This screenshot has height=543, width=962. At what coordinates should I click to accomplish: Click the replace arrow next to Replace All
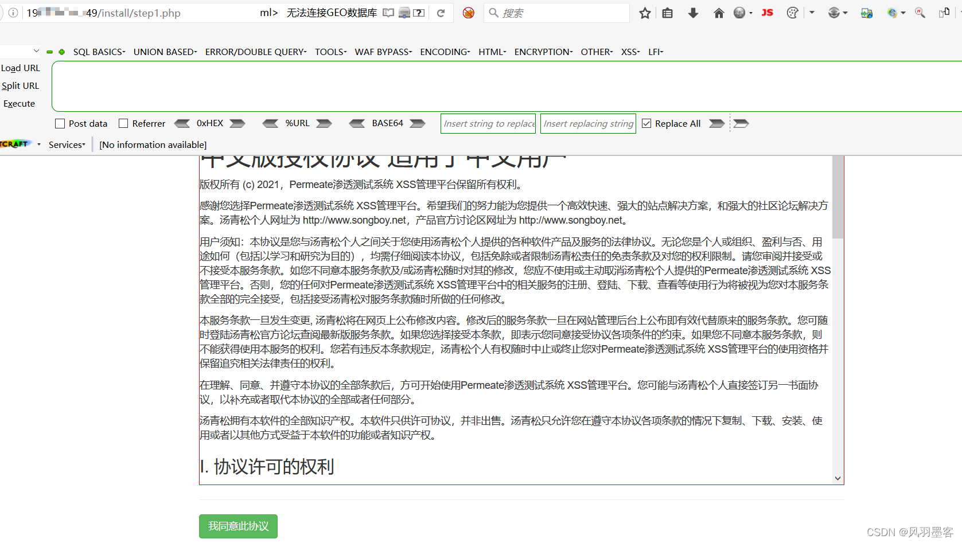(x=717, y=123)
